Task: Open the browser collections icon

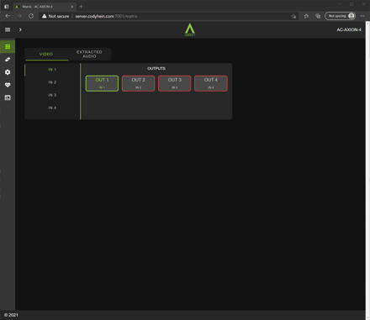Action: pos(318,16)
